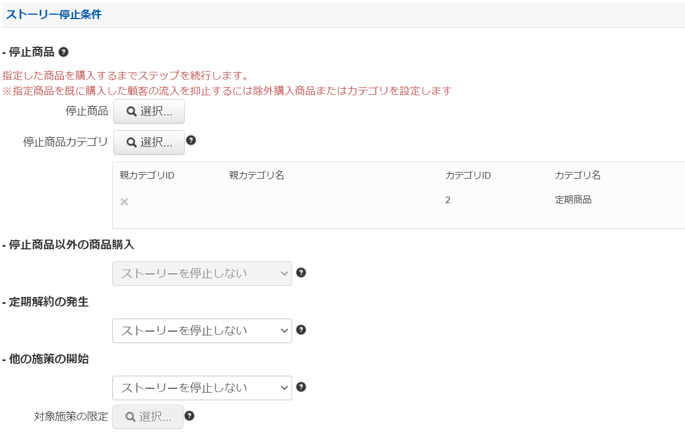The width and height of the screenshot is (685, 434).
Task: Click help icon next to 対象施策の限定
Action: pos(189,415)
